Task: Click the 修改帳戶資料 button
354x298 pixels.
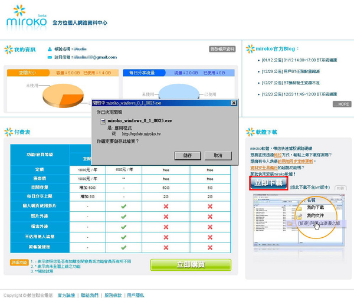Action: (222, 49)
